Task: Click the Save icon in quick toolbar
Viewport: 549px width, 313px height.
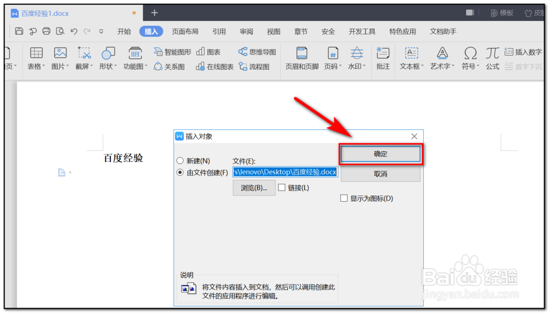Action: tap(19, 31)
